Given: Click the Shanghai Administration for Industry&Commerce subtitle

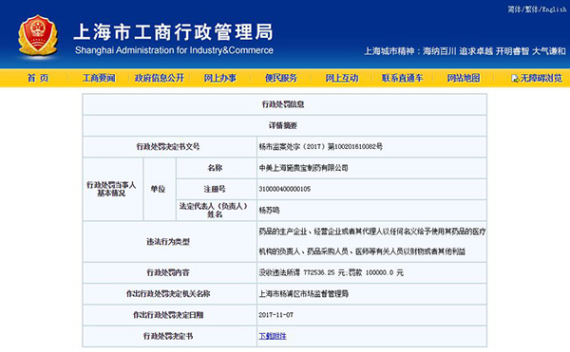Looking at the screenshot, I should [174, 50].
